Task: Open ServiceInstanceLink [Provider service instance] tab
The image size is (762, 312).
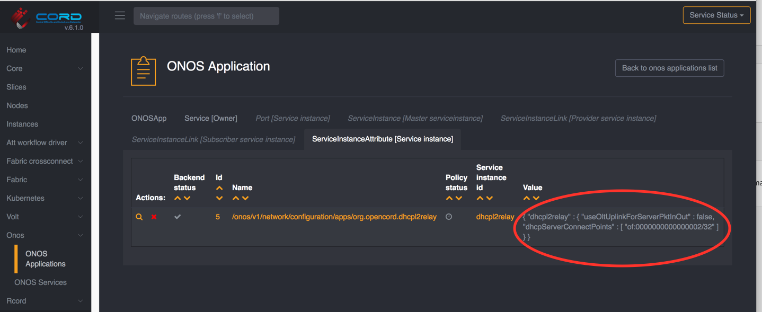Action: 578,118
